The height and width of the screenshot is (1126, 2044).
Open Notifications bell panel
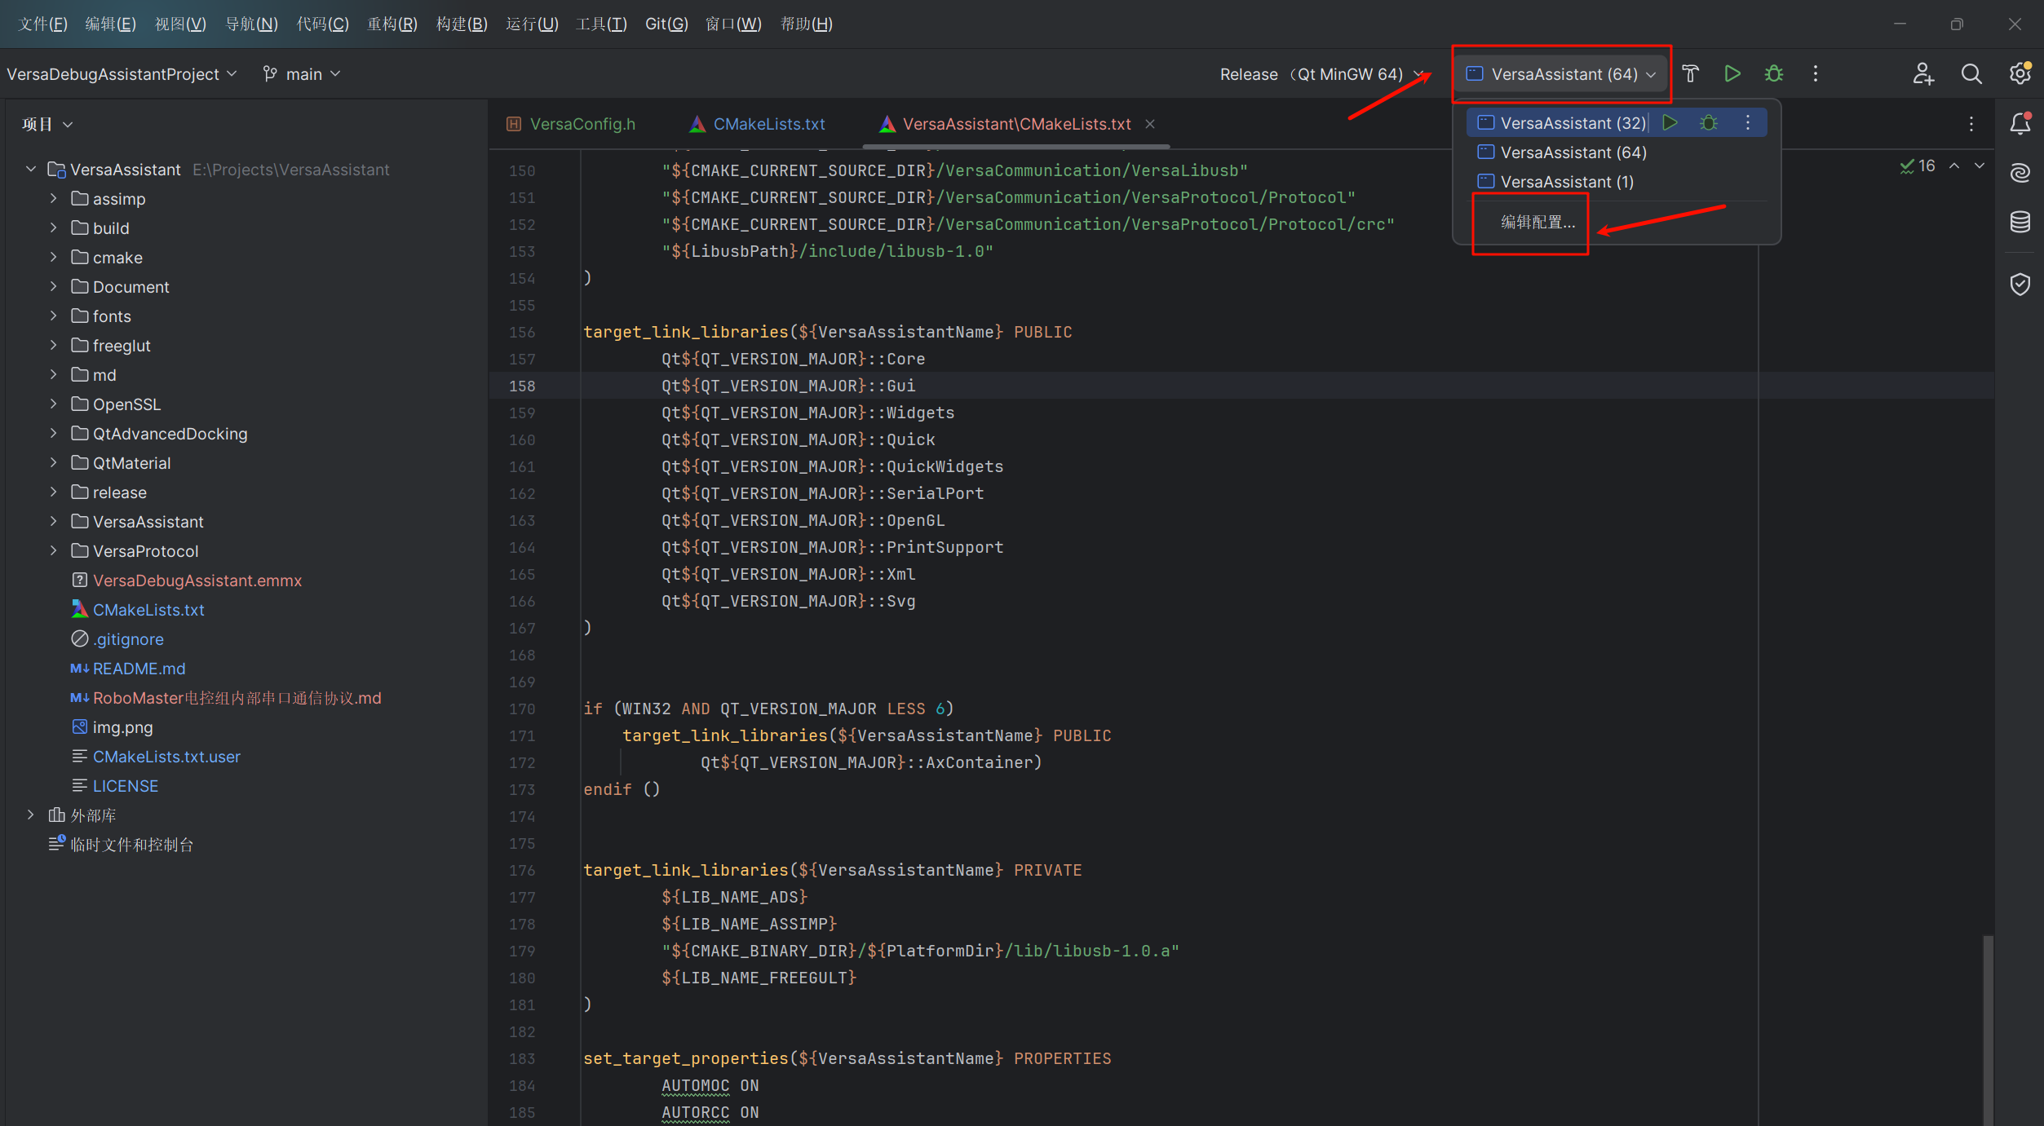pos(2020,124)
